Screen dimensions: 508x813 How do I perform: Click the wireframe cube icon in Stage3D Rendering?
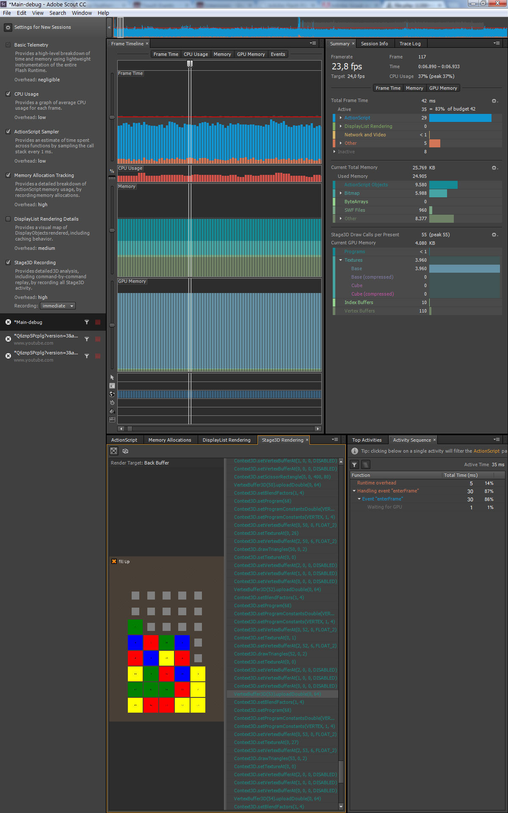pyautogui.click(x=125, y=451)
